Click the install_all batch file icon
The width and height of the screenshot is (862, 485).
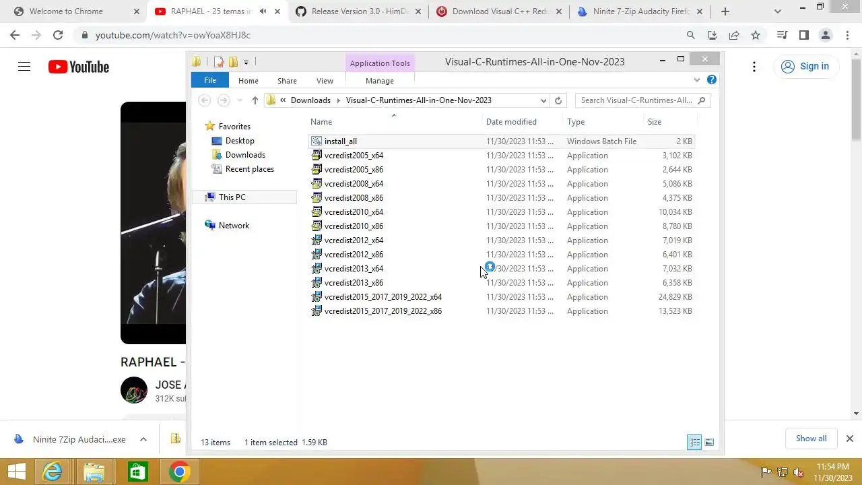[317, 141]
